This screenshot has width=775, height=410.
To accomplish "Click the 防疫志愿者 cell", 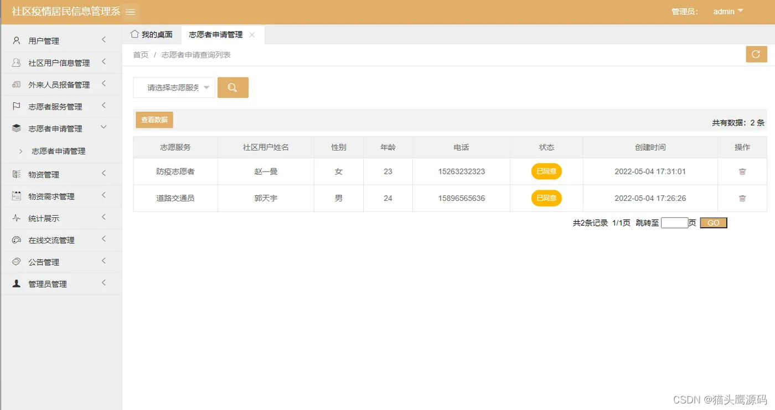I will (175, 172).
